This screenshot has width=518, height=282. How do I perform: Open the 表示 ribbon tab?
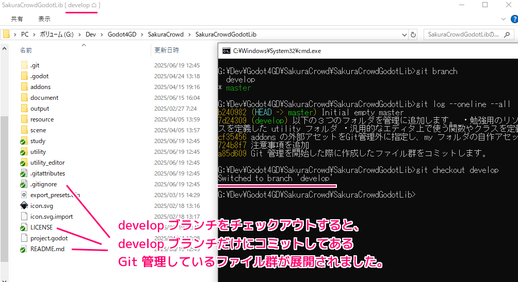coord(44,19)
